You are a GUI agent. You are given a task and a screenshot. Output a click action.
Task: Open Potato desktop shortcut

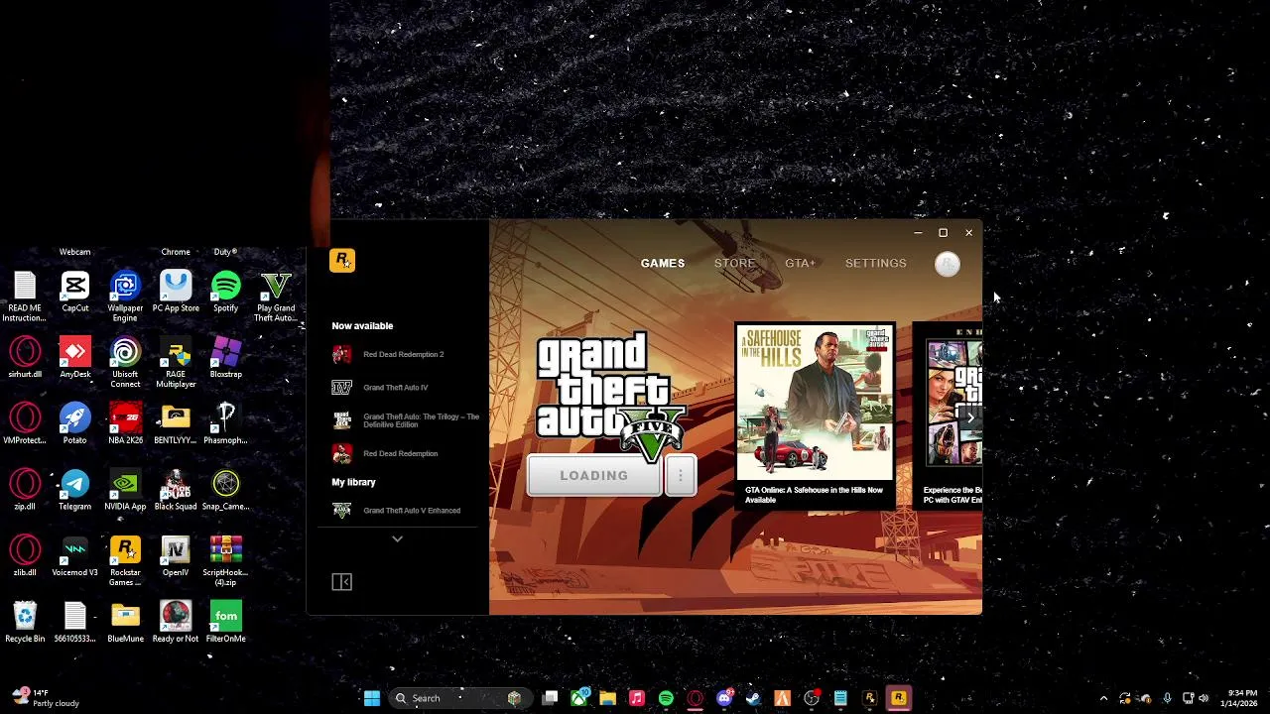coord(75,423)
